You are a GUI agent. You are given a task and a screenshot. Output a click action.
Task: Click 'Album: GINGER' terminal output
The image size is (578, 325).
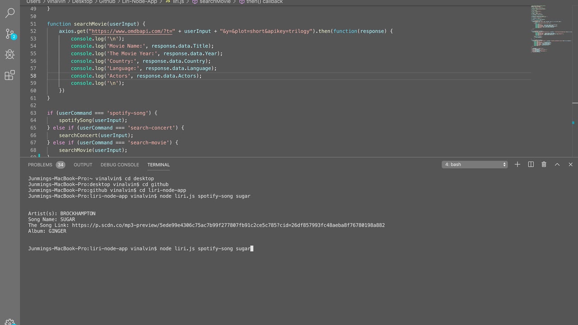[x=47, y=231]
